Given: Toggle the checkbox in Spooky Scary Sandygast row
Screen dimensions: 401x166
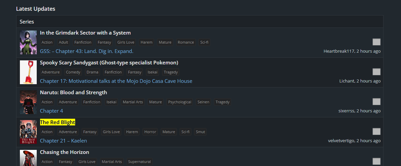Looking at the screenshot, I should (376, 72).
